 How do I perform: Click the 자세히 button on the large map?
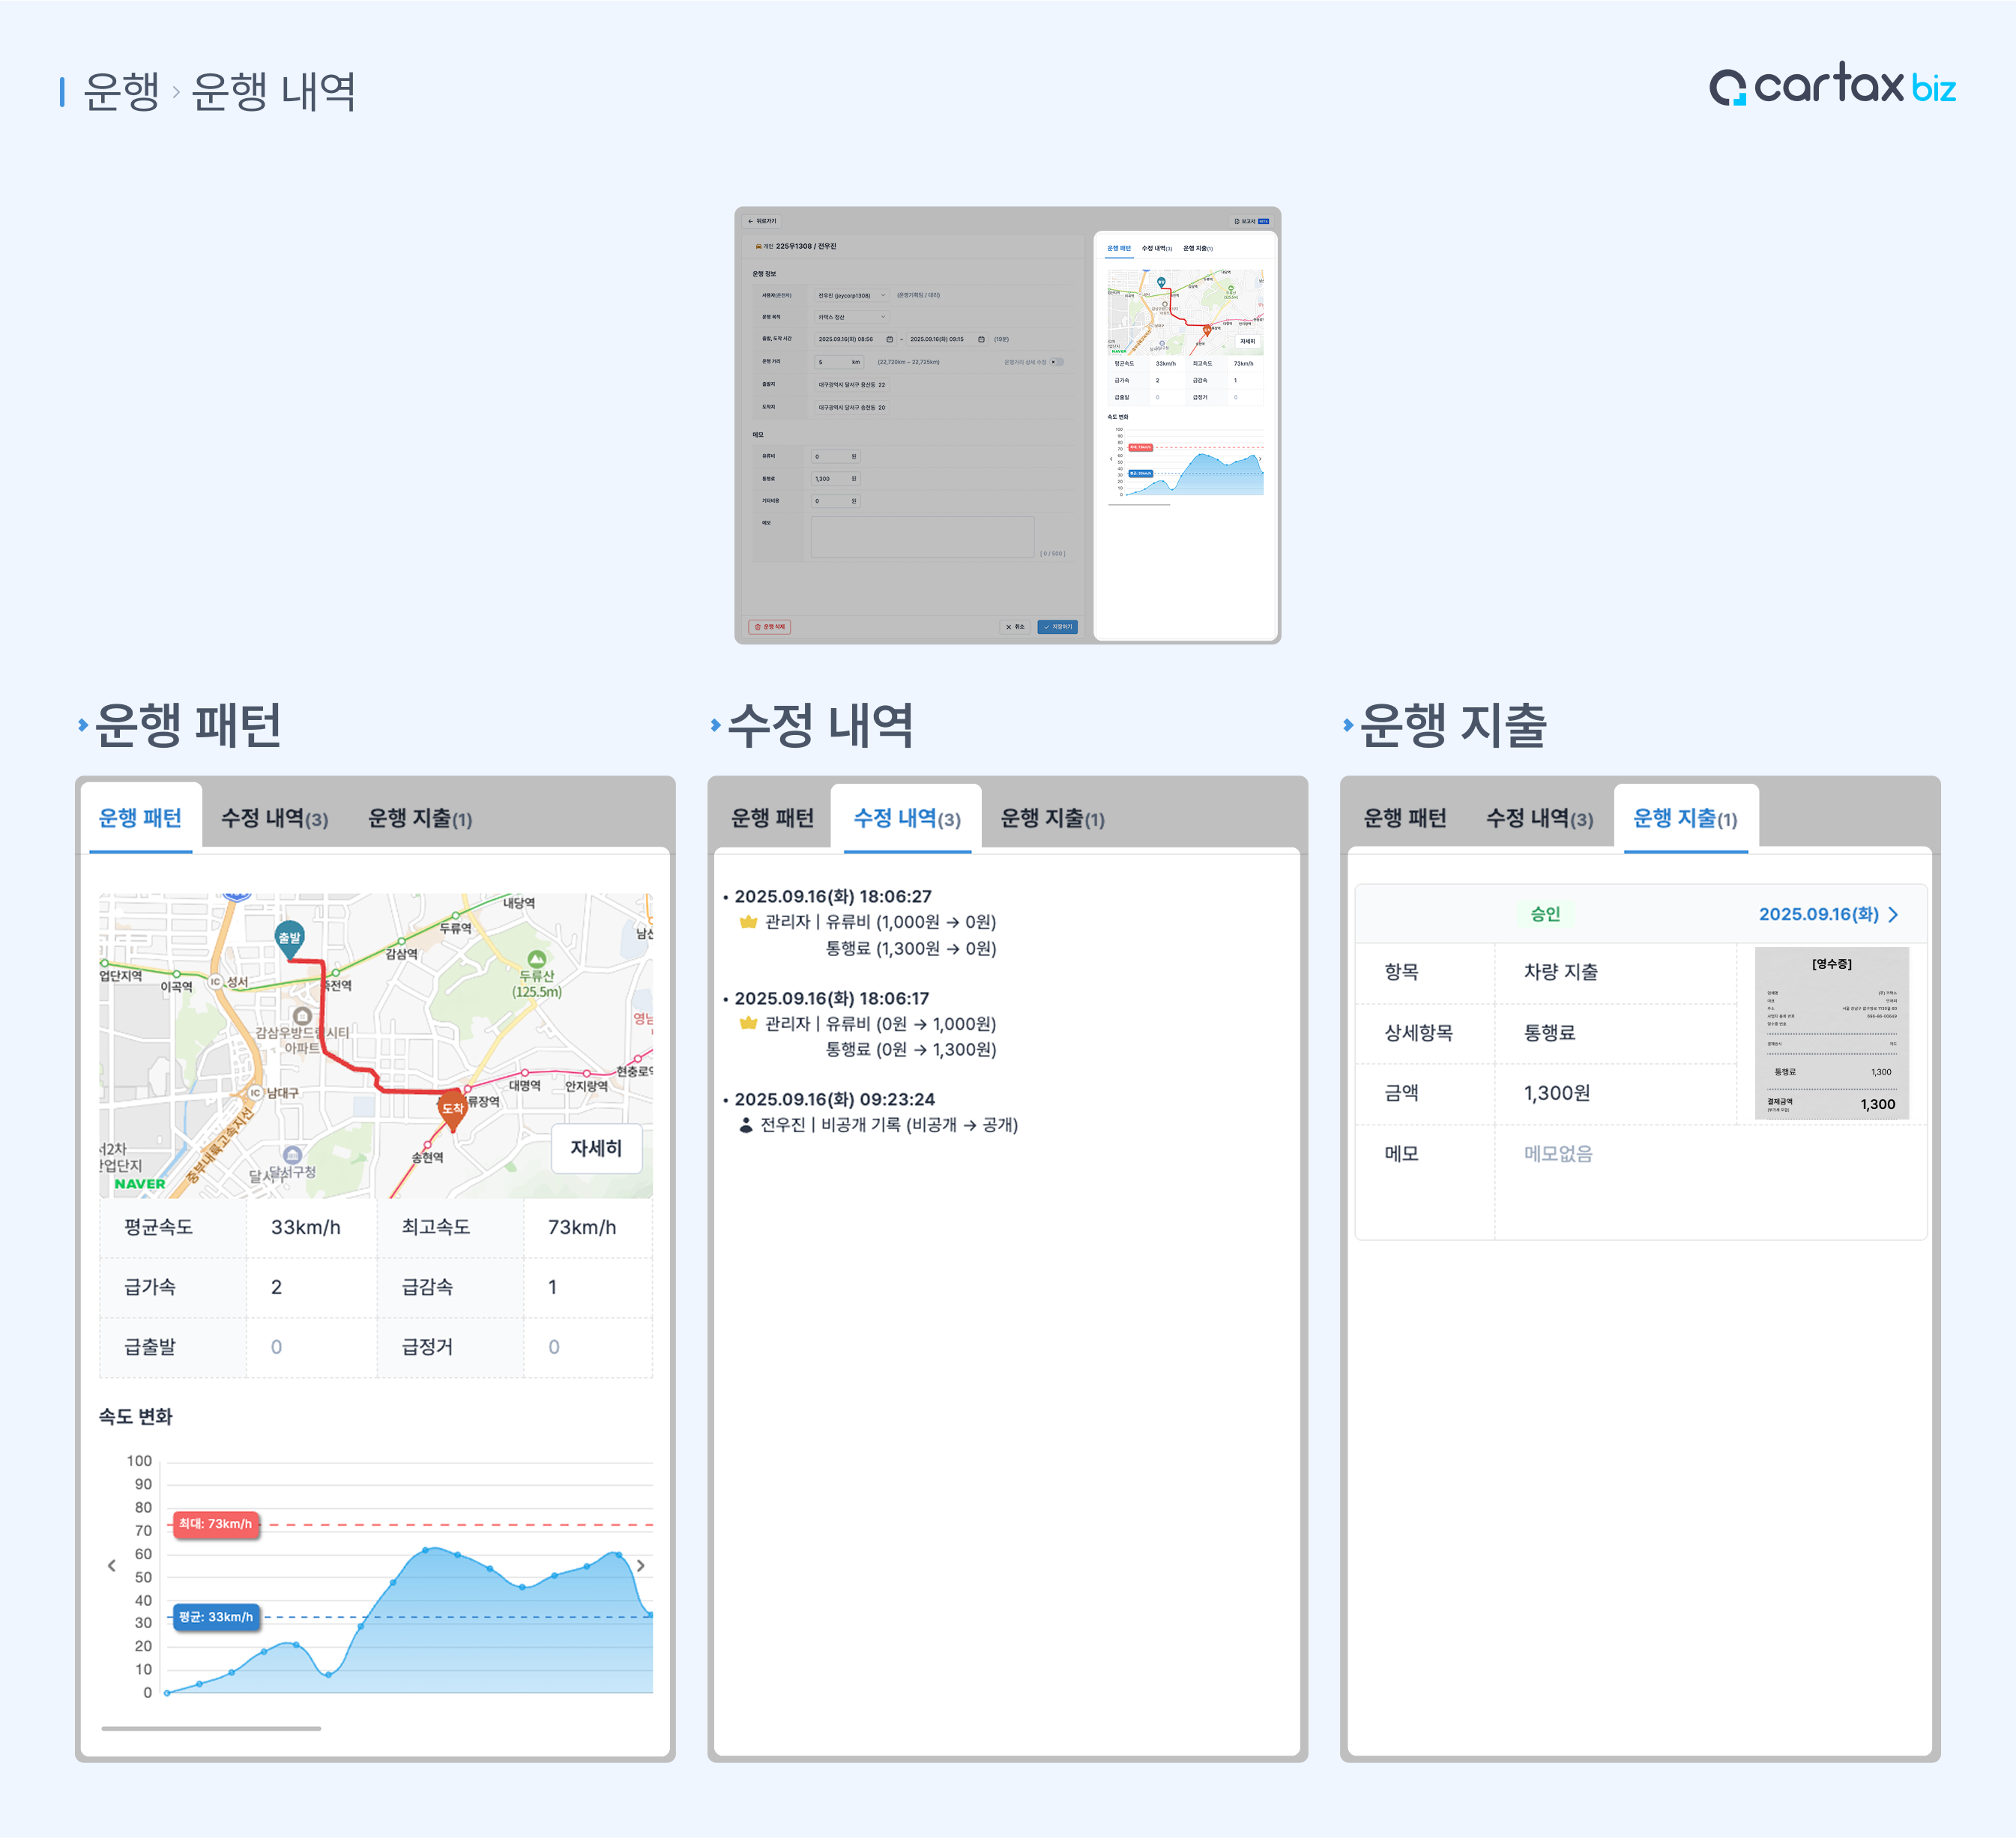(596, 1148)
